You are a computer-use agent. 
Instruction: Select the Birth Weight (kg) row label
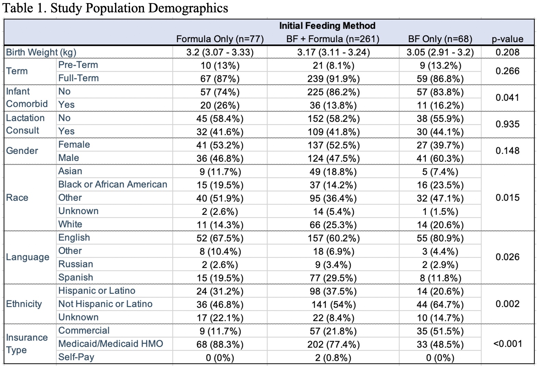coord(41,52)
